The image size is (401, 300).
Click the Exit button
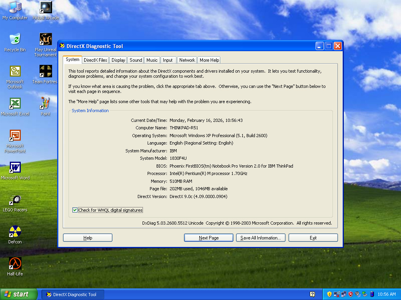[313, 238]
